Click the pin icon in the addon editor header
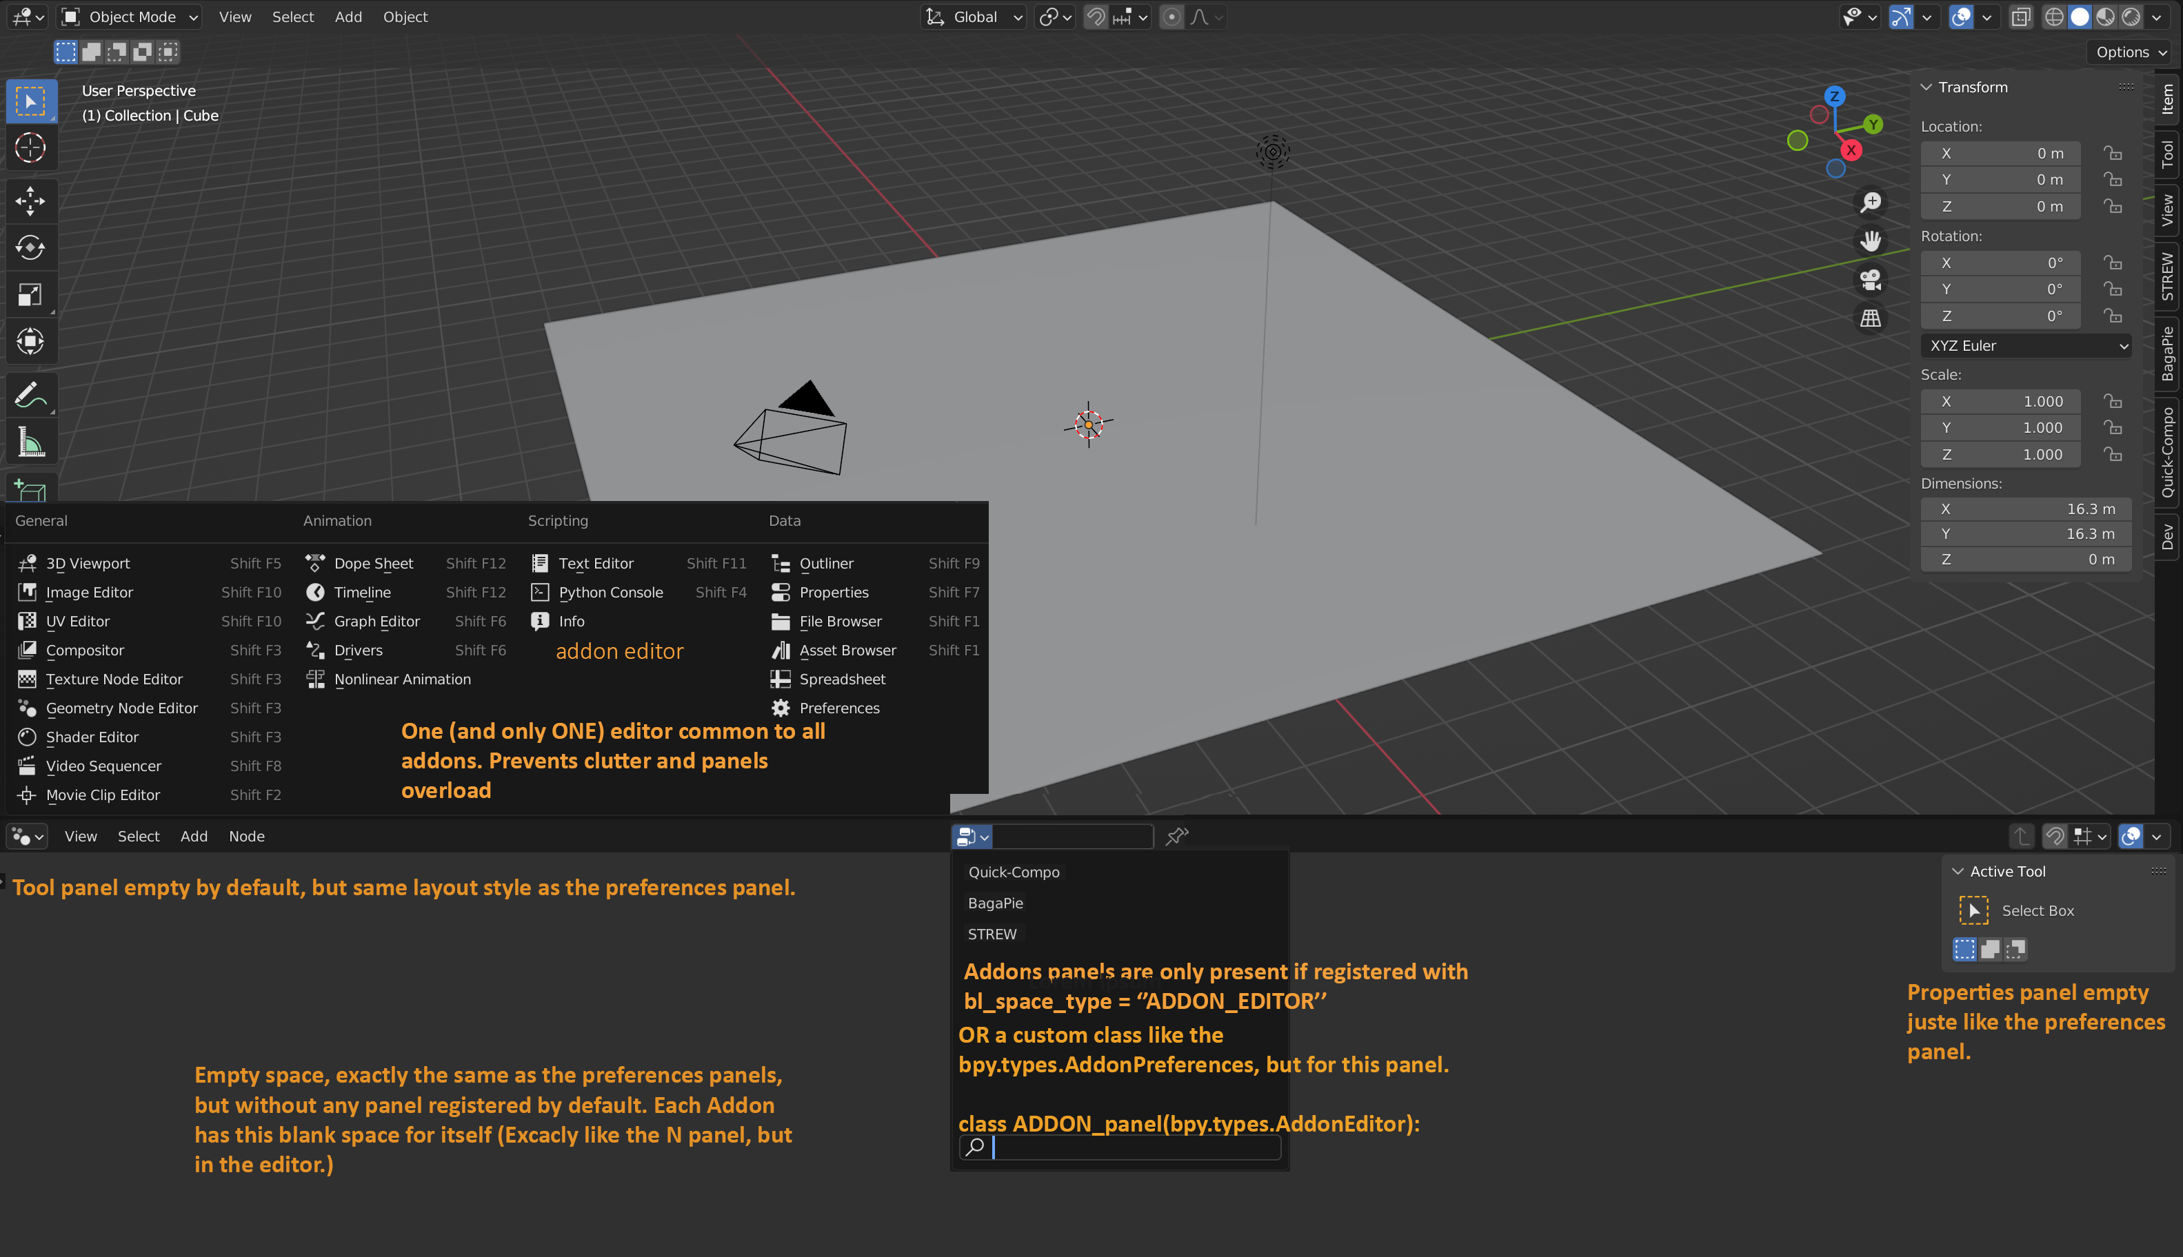 1177,836
